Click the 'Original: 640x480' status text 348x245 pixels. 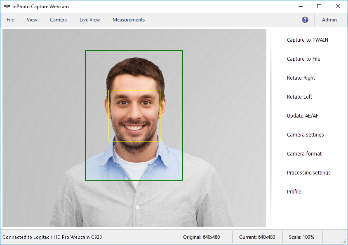tap(202, 237)
